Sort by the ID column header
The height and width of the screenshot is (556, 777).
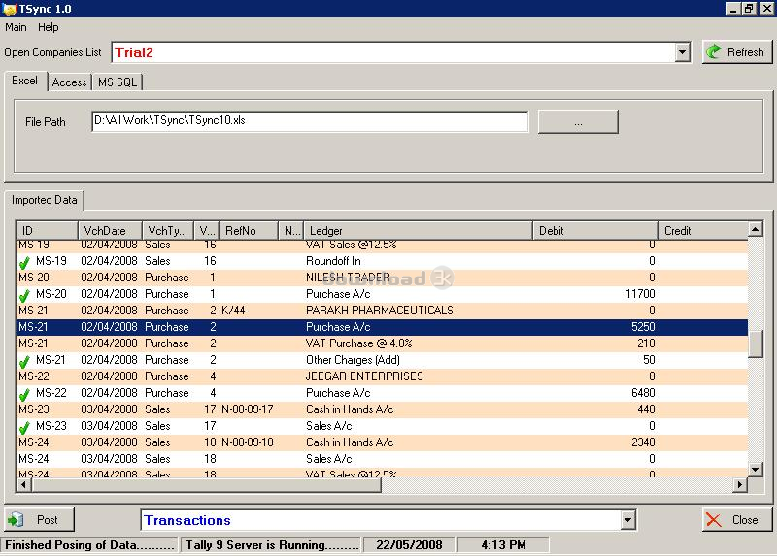point(47,231)
